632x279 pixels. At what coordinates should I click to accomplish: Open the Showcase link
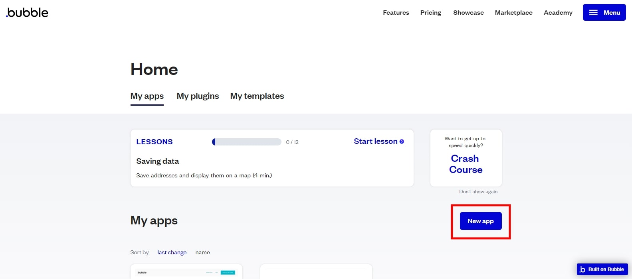coord(468,13)
